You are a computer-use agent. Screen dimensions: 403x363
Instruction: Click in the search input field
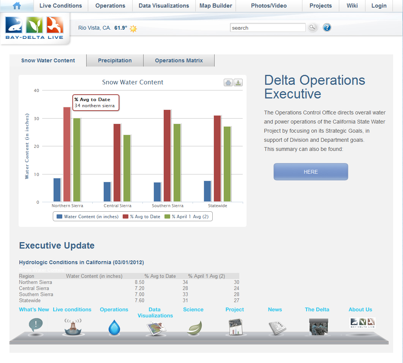[x=267, y=28]
